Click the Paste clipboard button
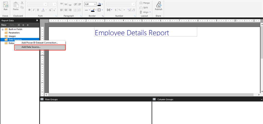This screenshot has height=124, width=263. [x=16, y=6]
